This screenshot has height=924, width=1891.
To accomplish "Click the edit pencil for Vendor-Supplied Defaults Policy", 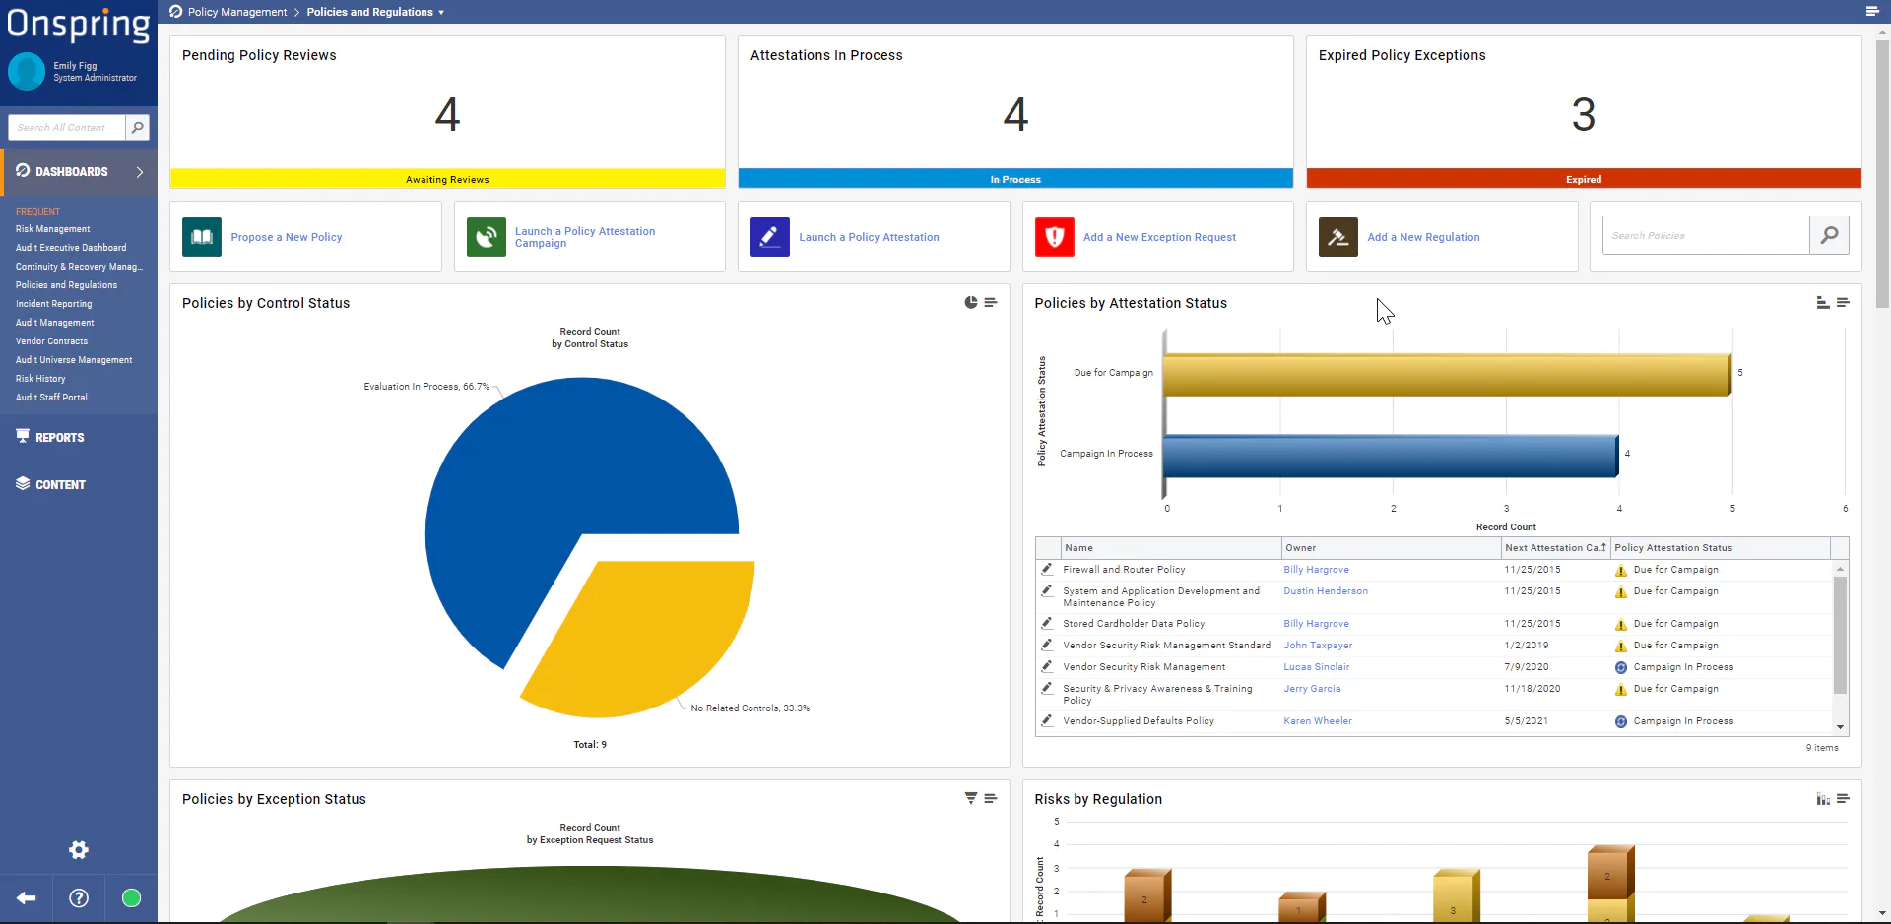I will tap(1047, 720).
